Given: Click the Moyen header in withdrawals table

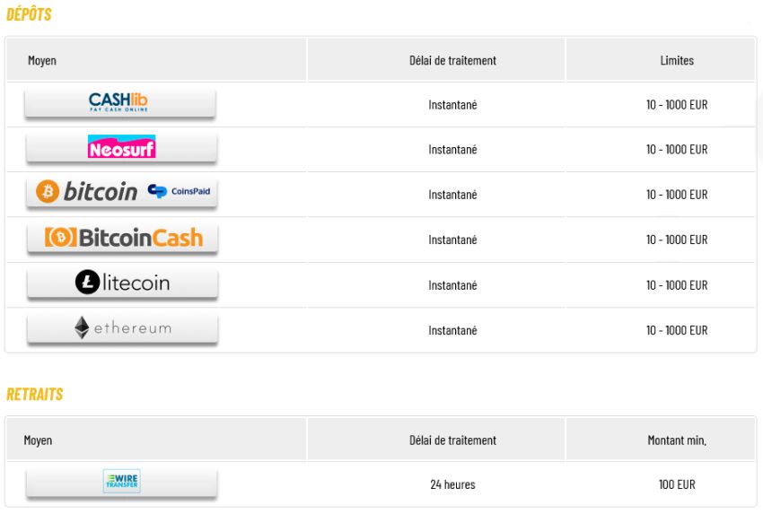Looking at the screenshot, I should [38, 440].
